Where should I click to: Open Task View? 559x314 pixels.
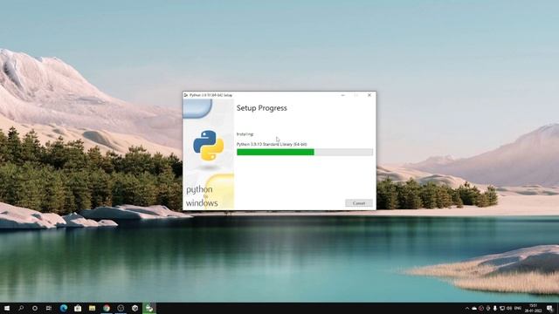tap(49, 308)
